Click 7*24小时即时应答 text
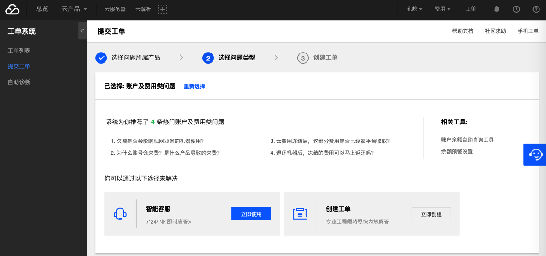This screenshot has width=546, height=256. [169, 221]
